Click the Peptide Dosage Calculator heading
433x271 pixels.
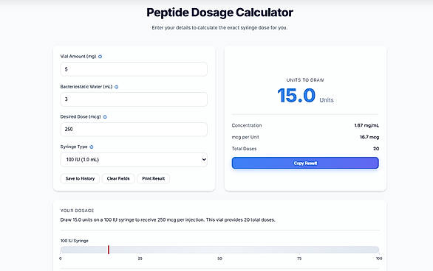219,13
